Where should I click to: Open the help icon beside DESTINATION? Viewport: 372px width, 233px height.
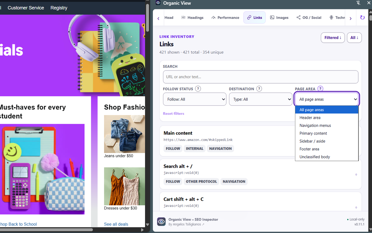[259, 89]
